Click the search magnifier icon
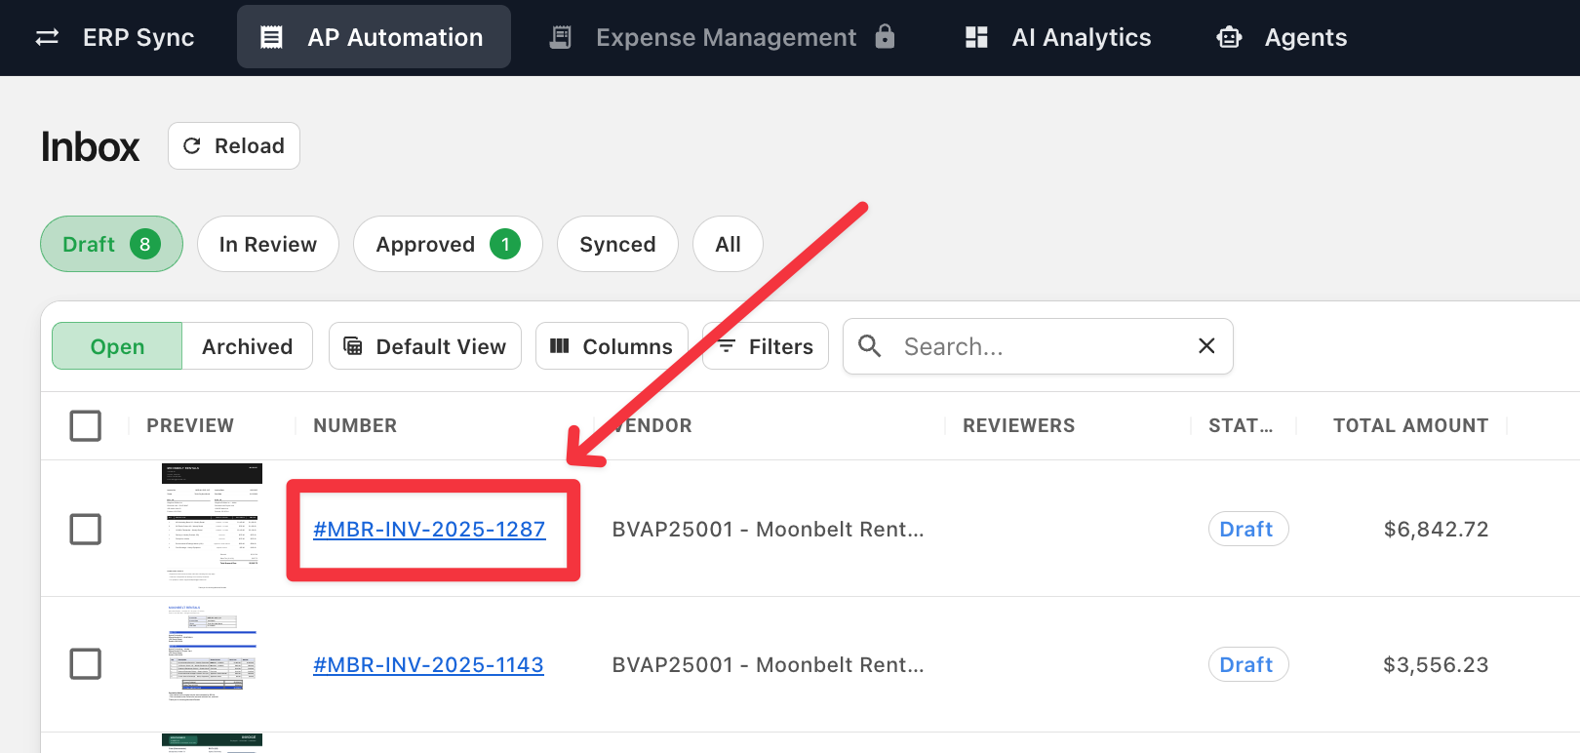 click(x=869, y=345)
